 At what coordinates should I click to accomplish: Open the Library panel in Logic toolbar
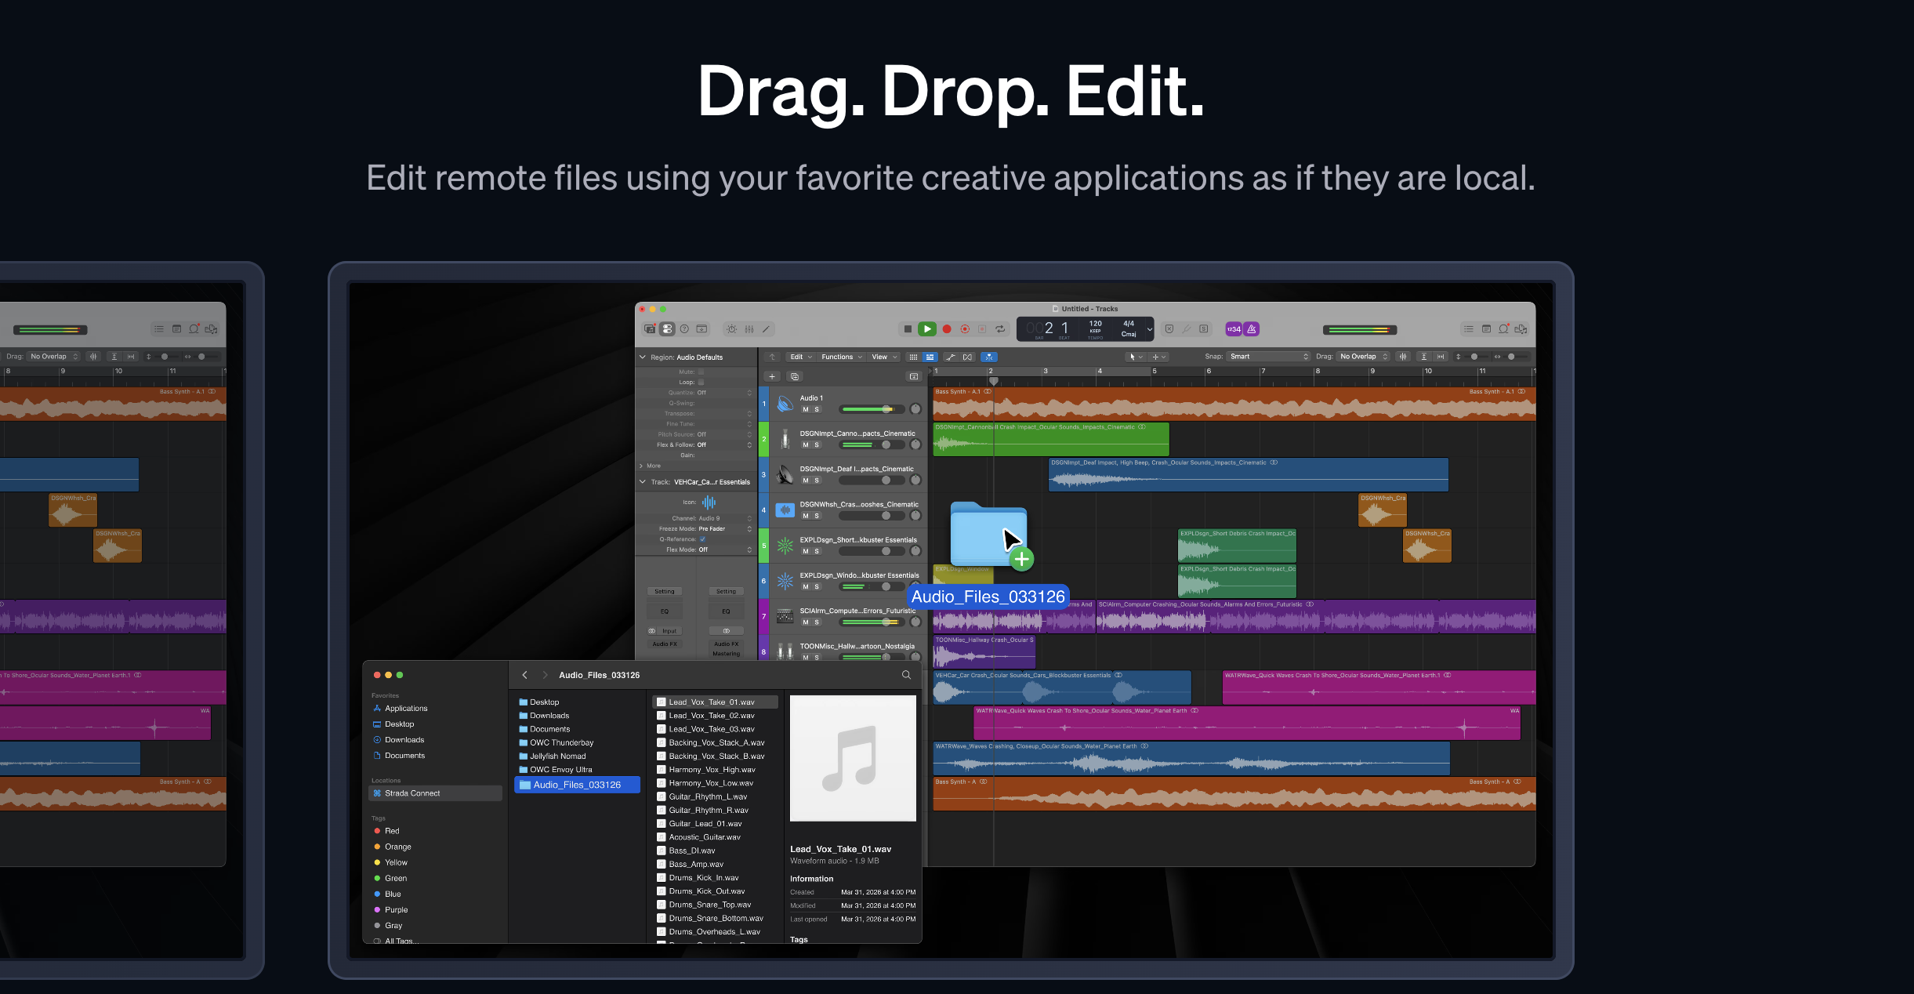[650, 329]
